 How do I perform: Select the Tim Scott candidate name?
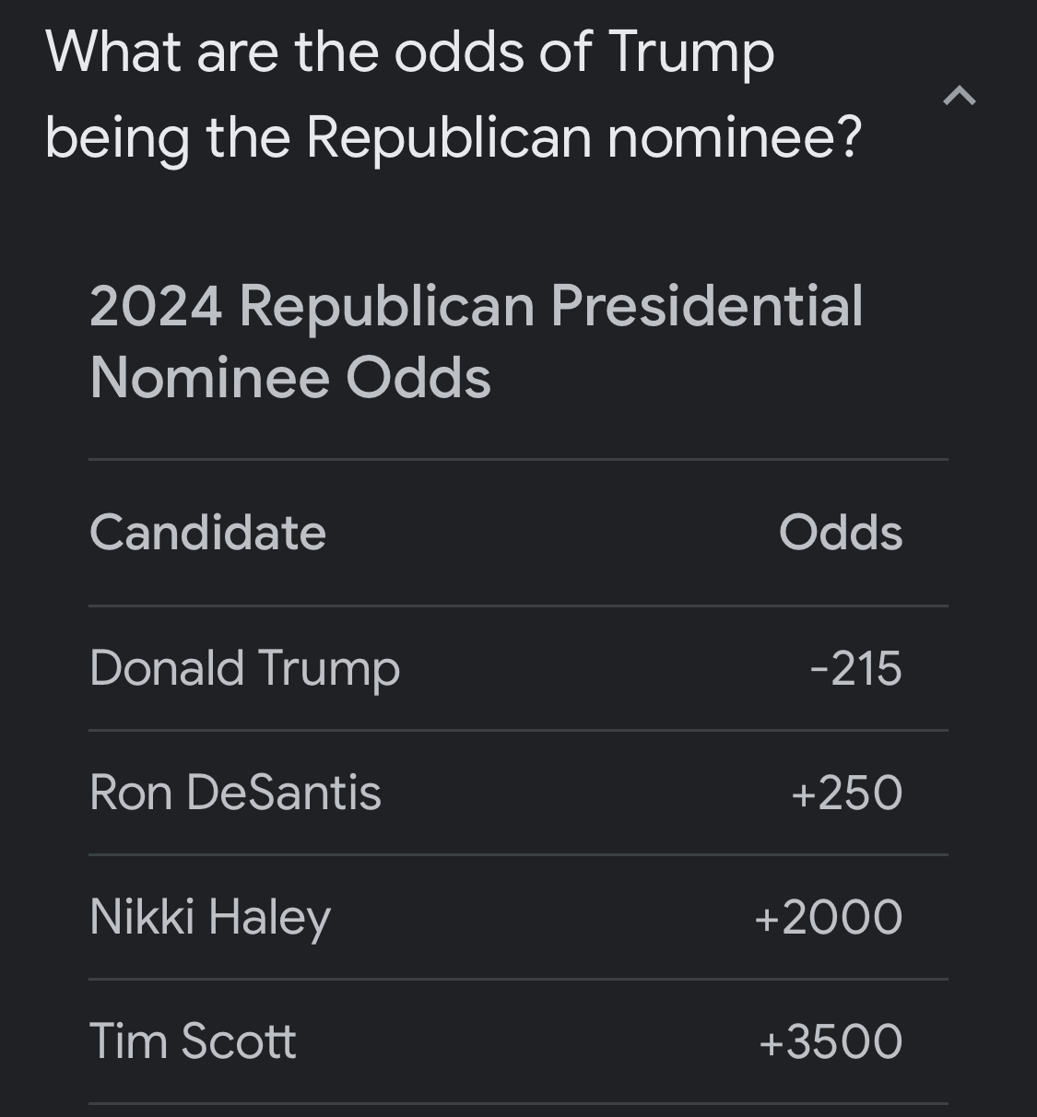[x=193, y=1041]
